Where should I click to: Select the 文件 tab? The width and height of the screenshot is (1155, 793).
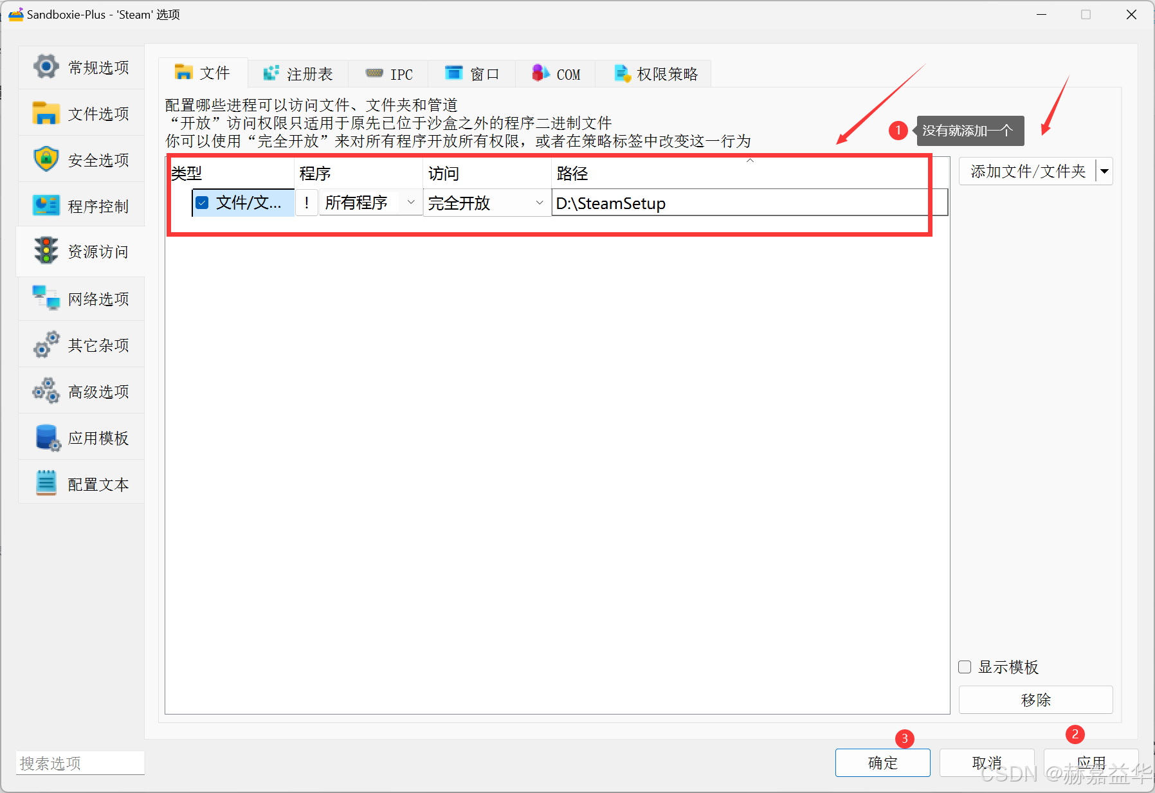[203, 72]
